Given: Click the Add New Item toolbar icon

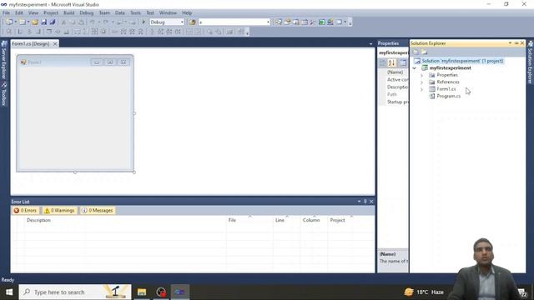Looking at the screenshot, I should pyautogui.click(x=23, y=22).
